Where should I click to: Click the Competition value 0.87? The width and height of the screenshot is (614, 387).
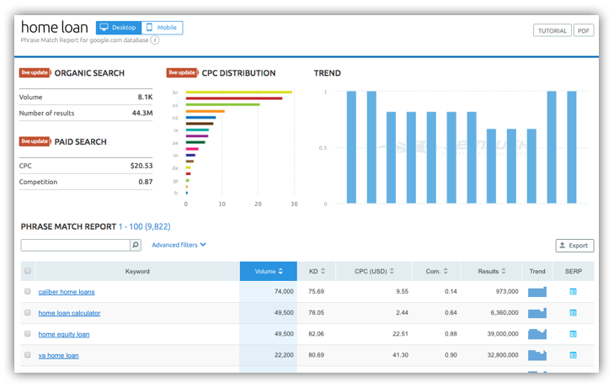[146, 182]
